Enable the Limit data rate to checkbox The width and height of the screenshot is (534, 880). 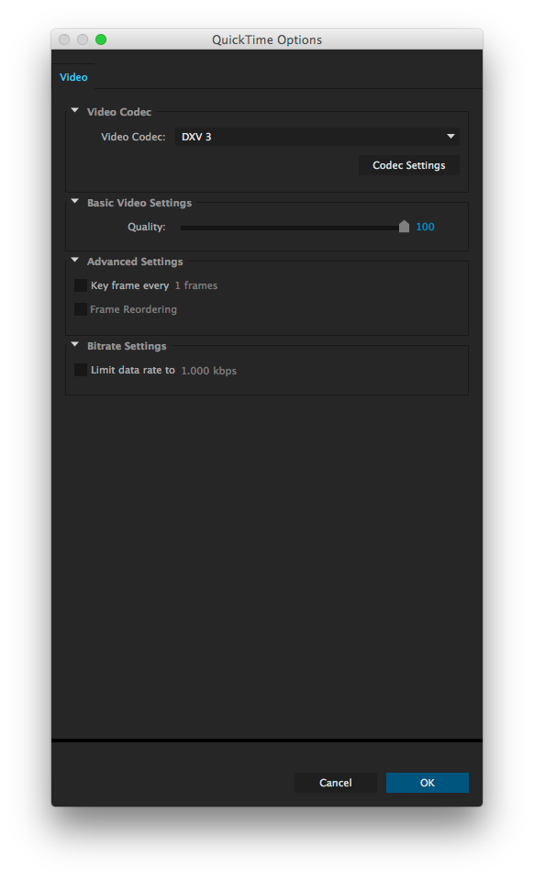pos(81,370)
